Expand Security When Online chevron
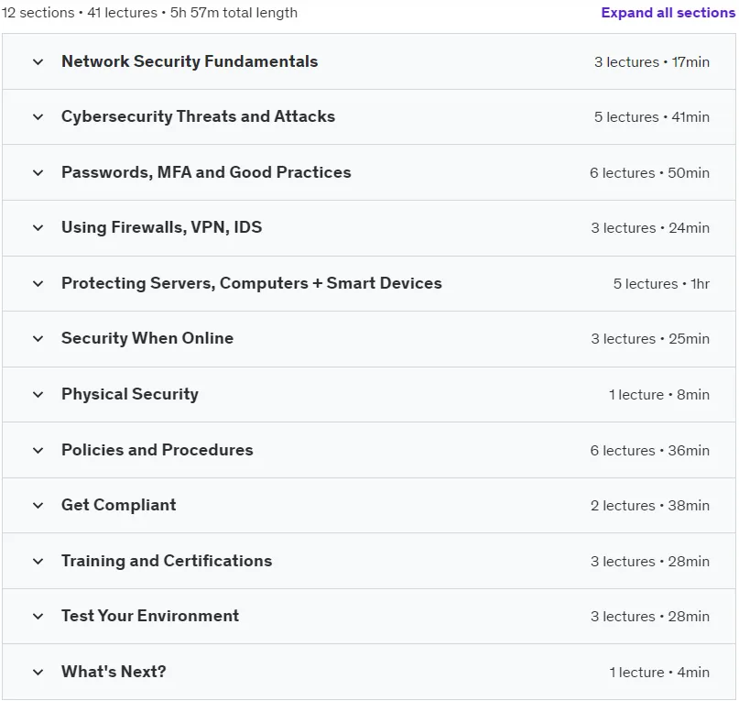 coord(38,339)
